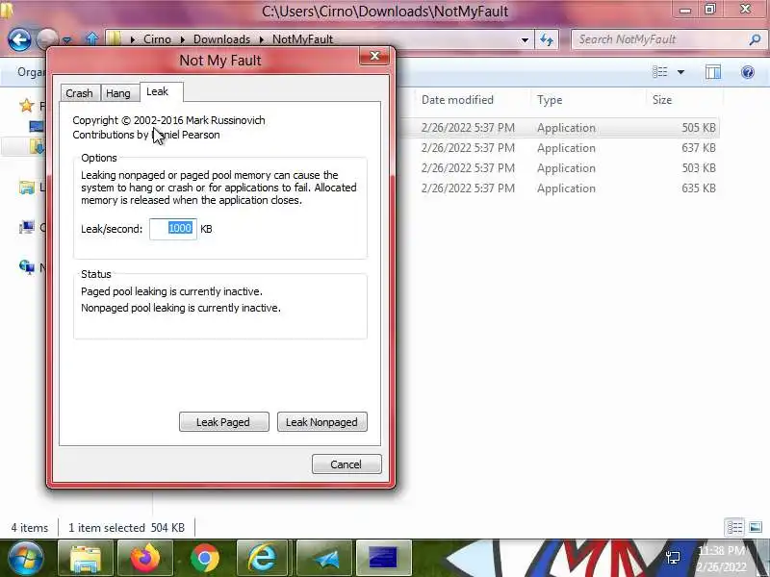Open the taskbar clock
Screen dimensions: 770x577
721,559
